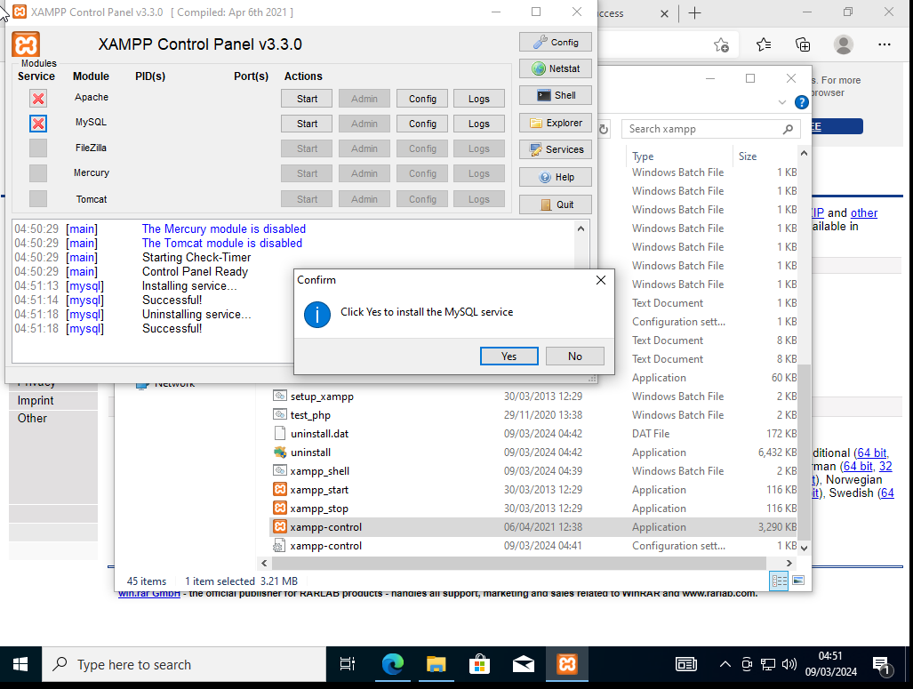Viewport: 913px width, 689px height.
Task: Open XAMPP Config settings button
Action: point(556,42)
